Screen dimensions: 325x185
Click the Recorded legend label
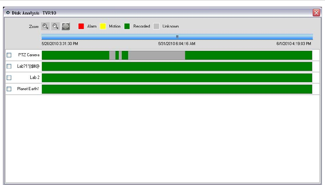coord(142,26)
